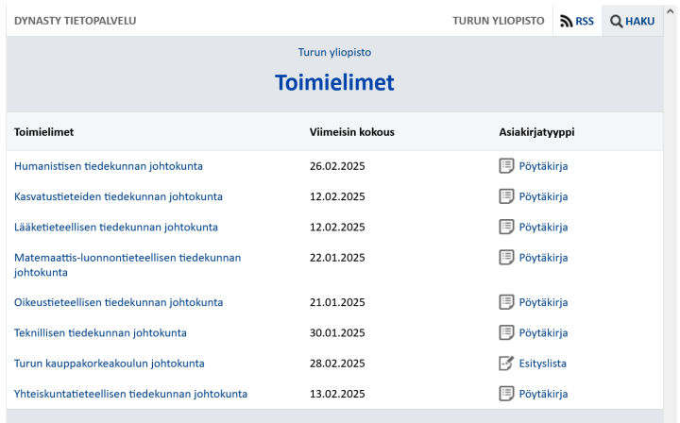Open Pöytäkirja link for Yhteiskuntatieteellinen tiedekunta
This screenshot has height=423, width=680.
(x=543, y=394)
